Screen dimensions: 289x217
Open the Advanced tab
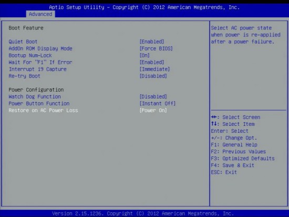40,14
